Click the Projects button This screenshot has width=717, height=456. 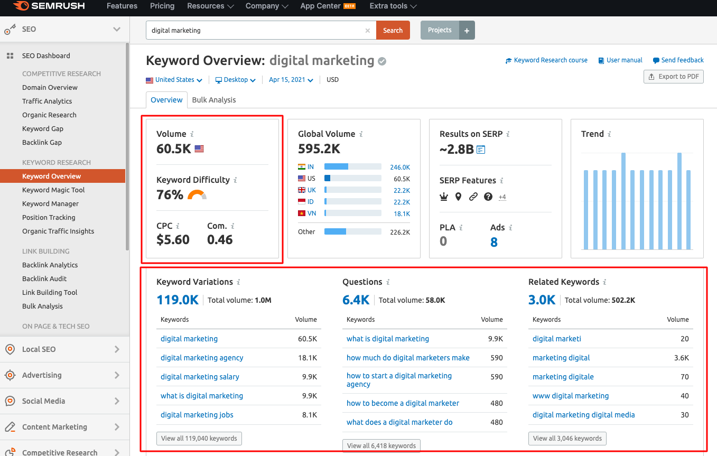pos(440,31)
